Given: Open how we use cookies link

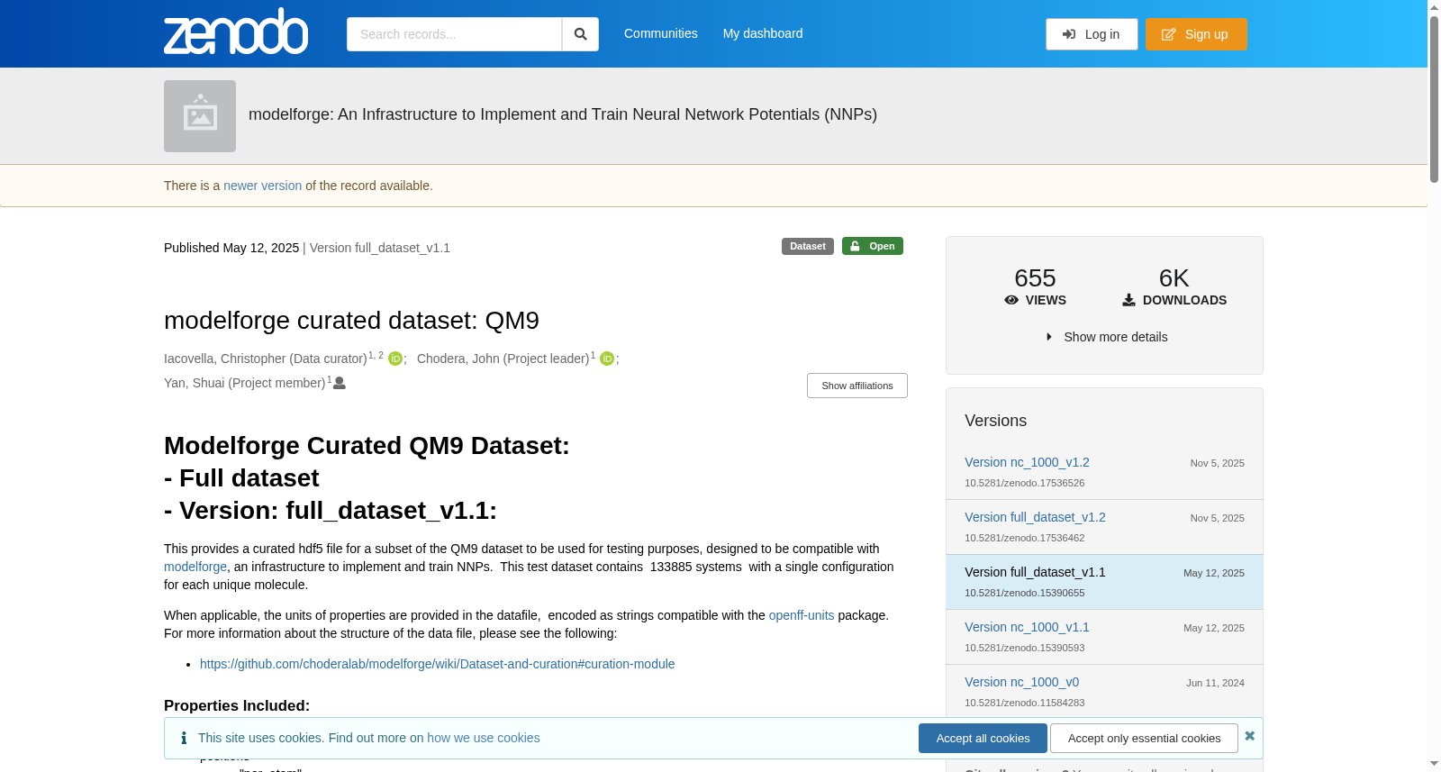Looking at the screenshot, I should (484, 738).
